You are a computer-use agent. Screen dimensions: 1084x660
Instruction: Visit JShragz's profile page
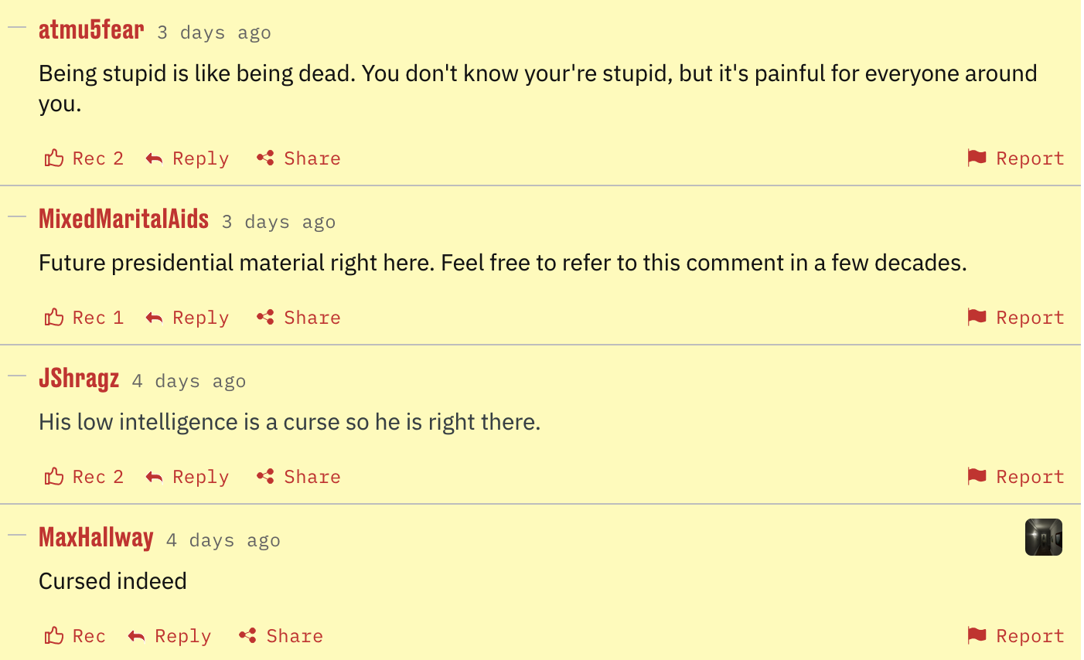coord(79,378)
